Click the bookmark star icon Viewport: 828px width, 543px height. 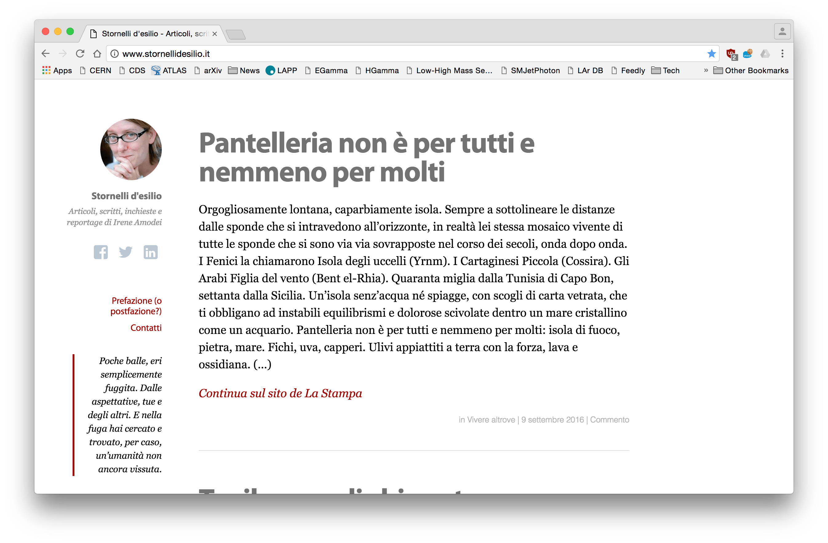pyautogui.click(x=711, y=54)
